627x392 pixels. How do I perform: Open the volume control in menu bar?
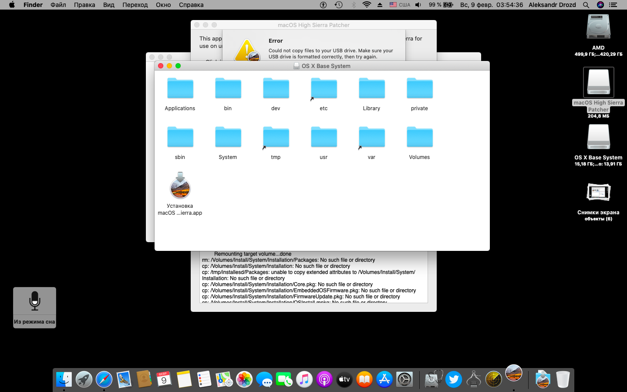[418, 5]
